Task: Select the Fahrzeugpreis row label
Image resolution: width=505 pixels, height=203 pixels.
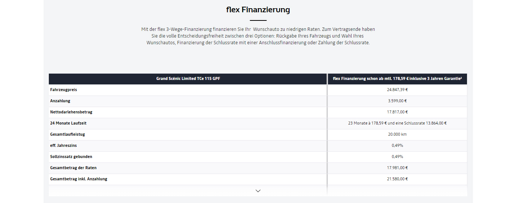Action: [64, 90]
